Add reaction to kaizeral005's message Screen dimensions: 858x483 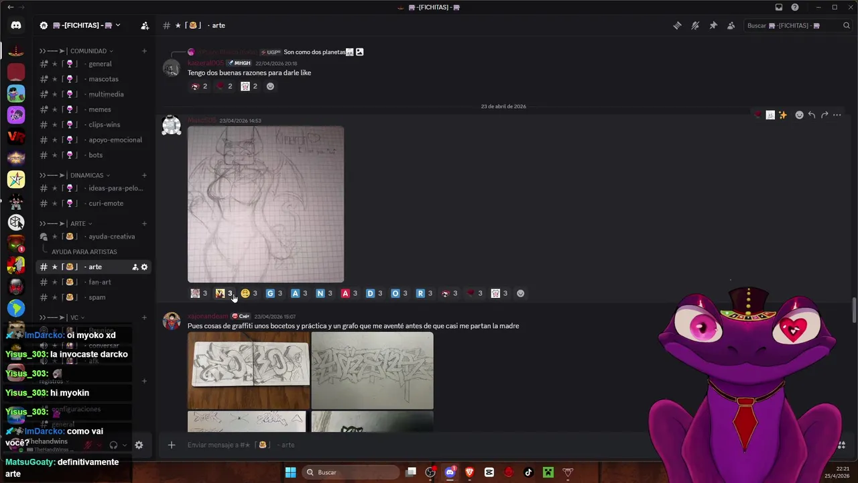click(270, 86)
